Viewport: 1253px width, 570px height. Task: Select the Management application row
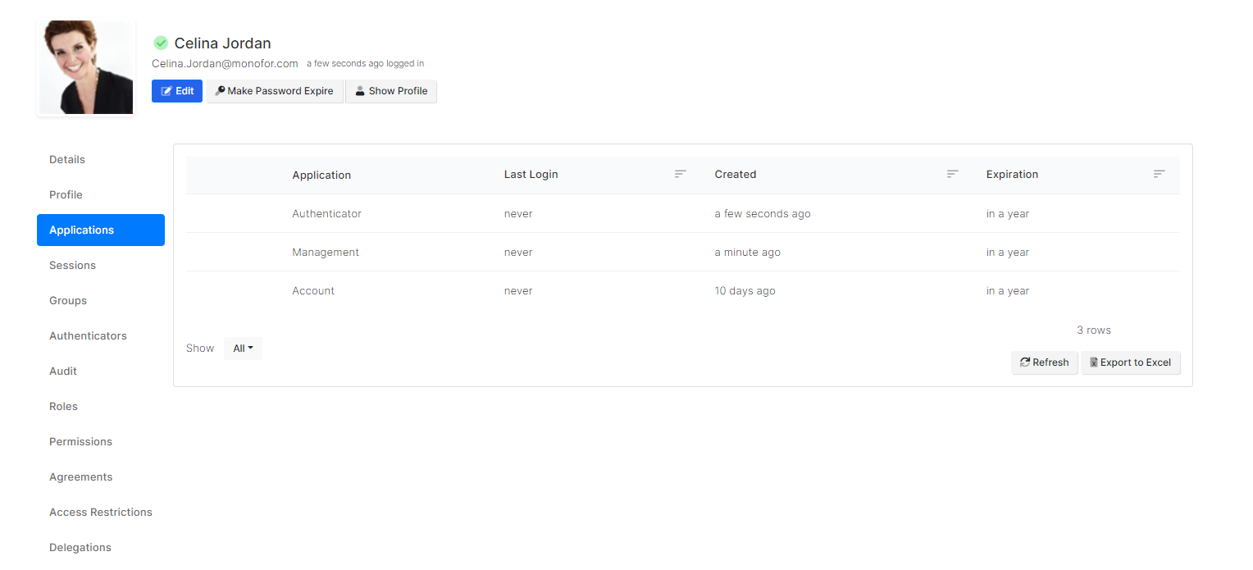326,253
